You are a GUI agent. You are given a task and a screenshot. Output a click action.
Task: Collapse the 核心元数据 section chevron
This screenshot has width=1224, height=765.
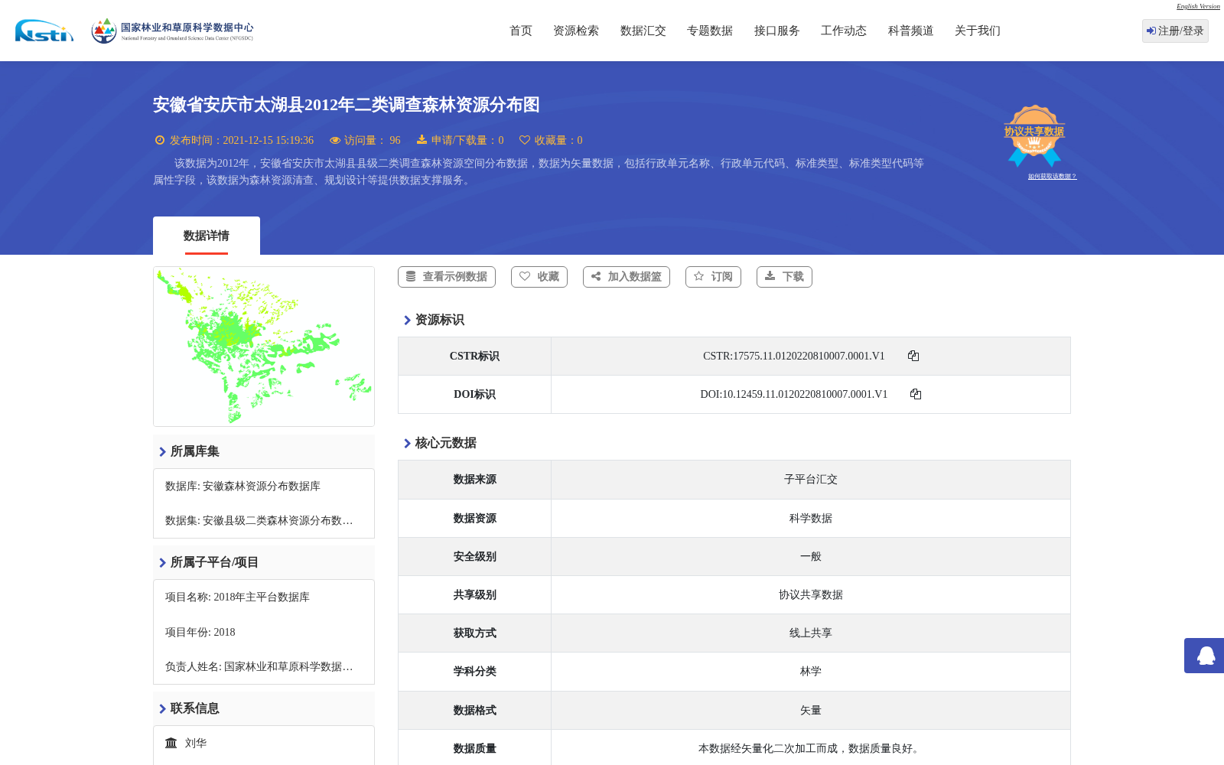(407, 444)
